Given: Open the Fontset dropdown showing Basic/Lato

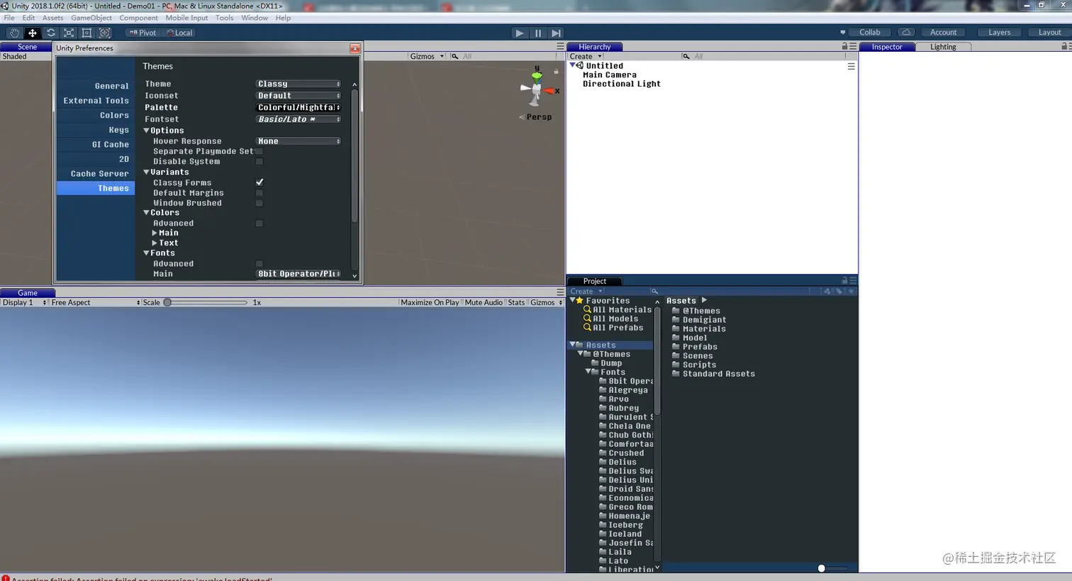Looking at the screenshot, I should [x=298, y=119].
